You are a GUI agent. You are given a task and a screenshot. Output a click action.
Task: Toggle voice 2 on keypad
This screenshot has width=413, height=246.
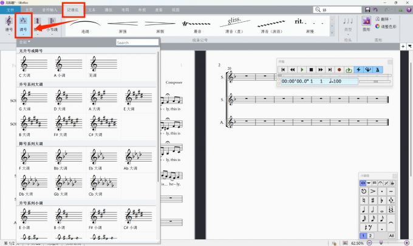pyautogui.click(x=370, y=236)
